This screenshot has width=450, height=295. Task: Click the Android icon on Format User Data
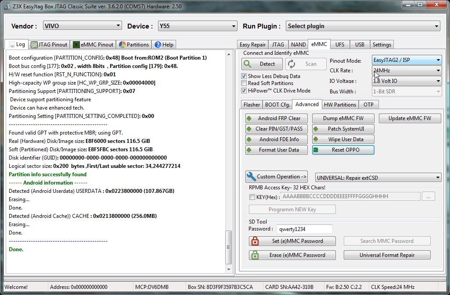pyautogui.click(x=249, y=150)
